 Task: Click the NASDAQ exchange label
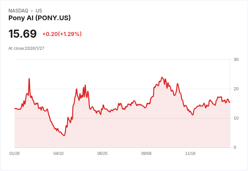(x=18, y=11)
